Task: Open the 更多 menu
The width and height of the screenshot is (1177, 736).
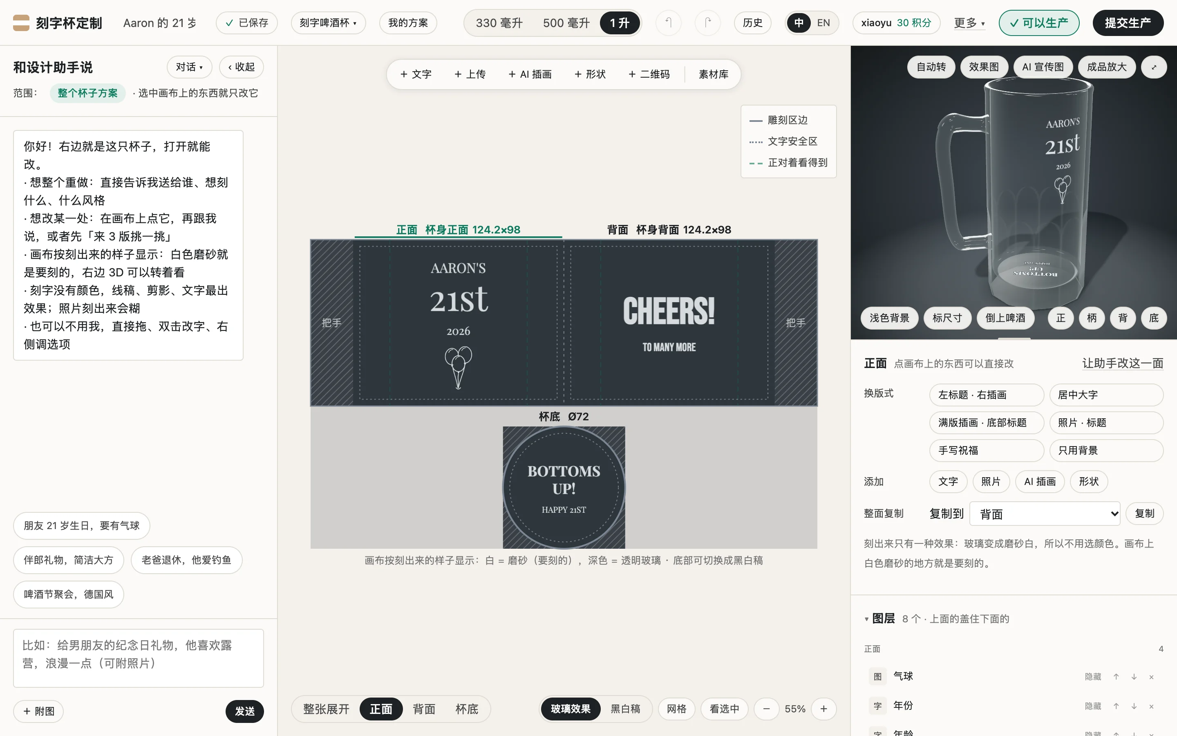Action: [969, 23]
